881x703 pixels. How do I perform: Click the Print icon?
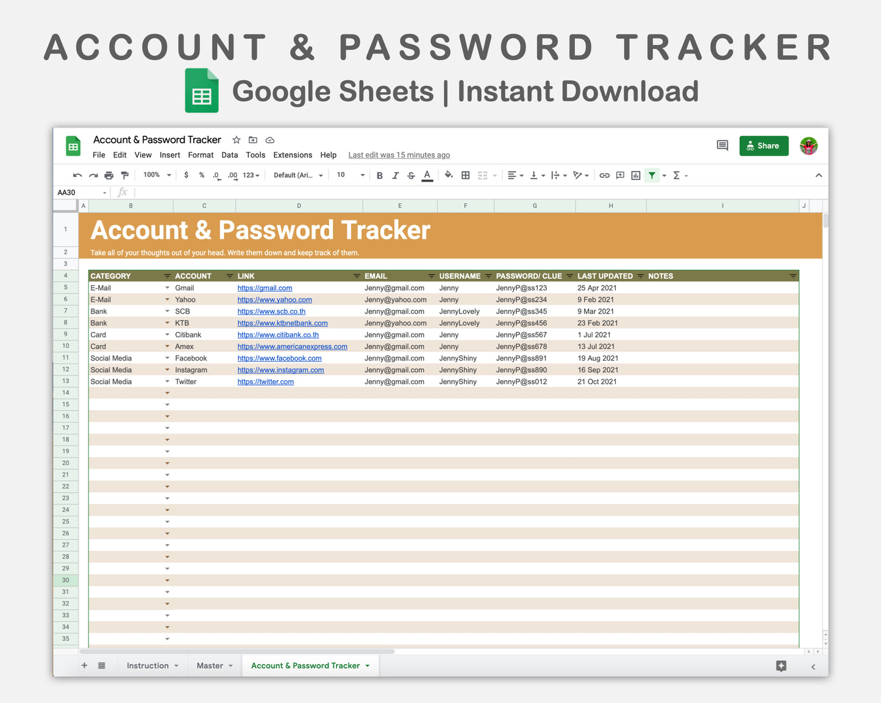(109, 175)
